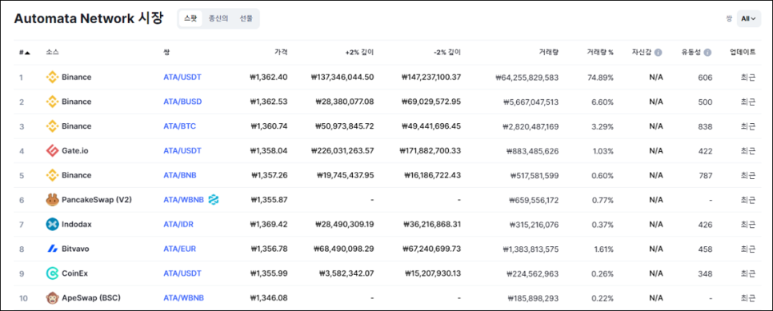Click Automata Network 시장 heading
The width and height of the screenshot is (773, 311).
pos(88,18)
